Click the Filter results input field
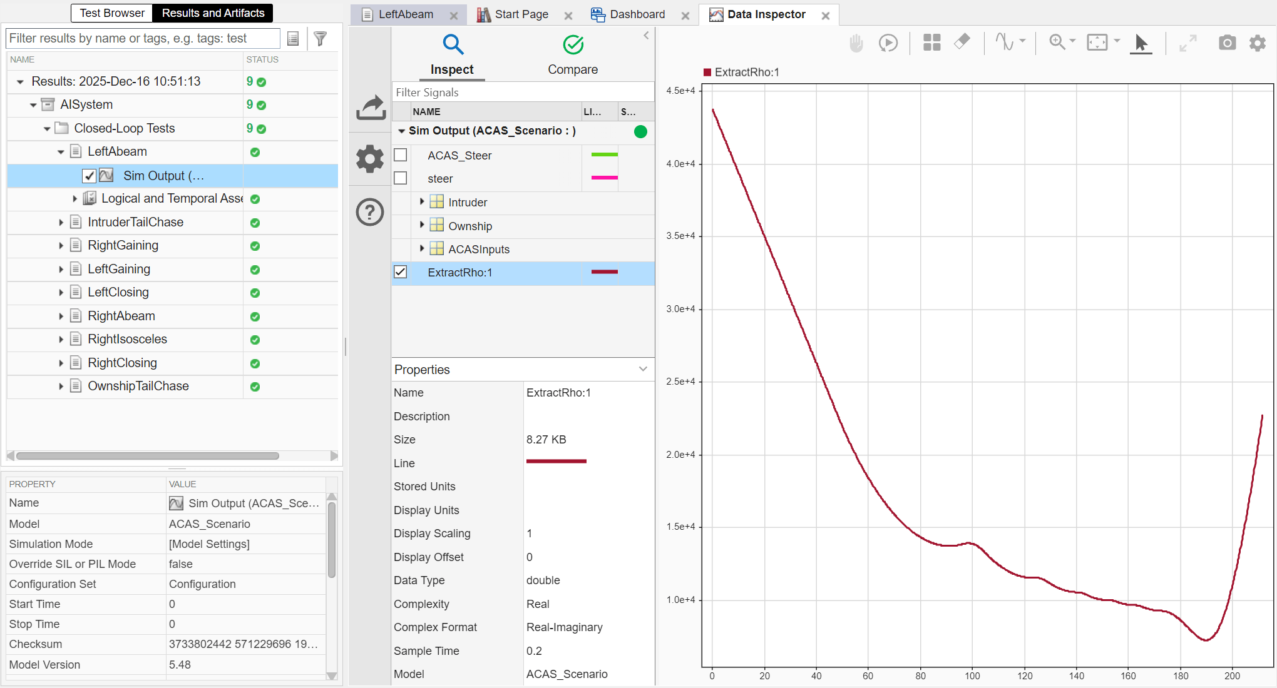Image resolution: width=1277 pixels, height=688 pixels. tap(143, 39)
